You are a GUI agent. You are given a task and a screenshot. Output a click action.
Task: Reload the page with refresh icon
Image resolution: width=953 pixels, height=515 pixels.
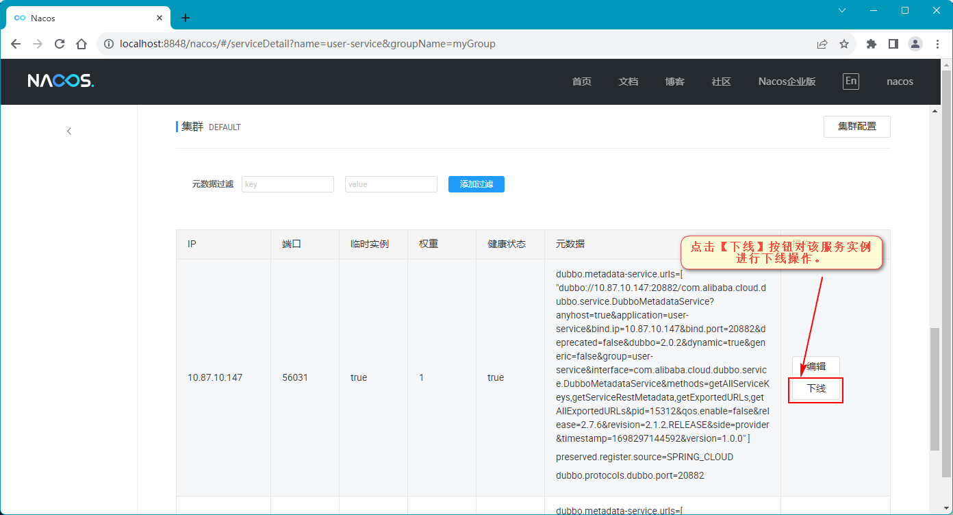click(x=60, y=44)
